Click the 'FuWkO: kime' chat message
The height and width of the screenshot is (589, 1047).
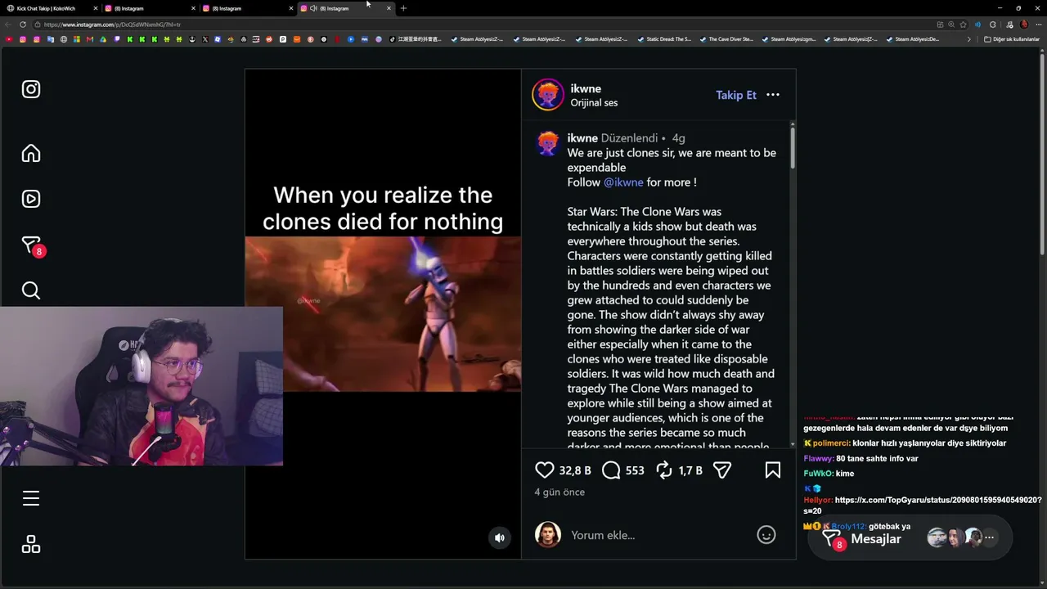[x=829, y=474]
